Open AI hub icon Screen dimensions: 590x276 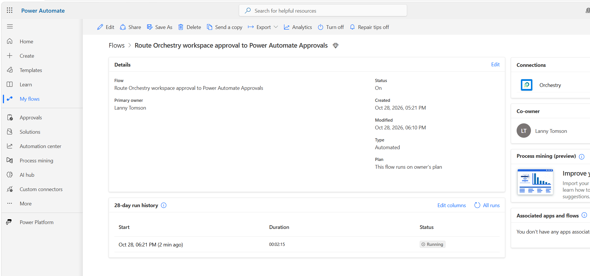(10, 175)
